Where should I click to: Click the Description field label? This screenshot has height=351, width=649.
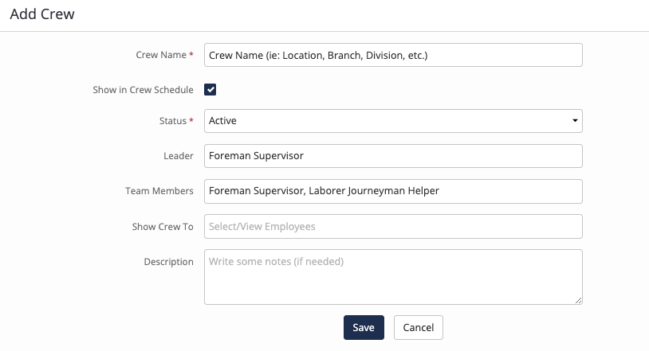pyautogui.click(x=168, y=262)
